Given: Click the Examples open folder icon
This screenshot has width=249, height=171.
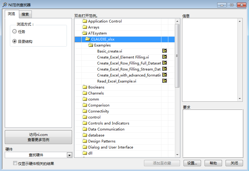Looking at the screenshot, I should click(91, 45).
